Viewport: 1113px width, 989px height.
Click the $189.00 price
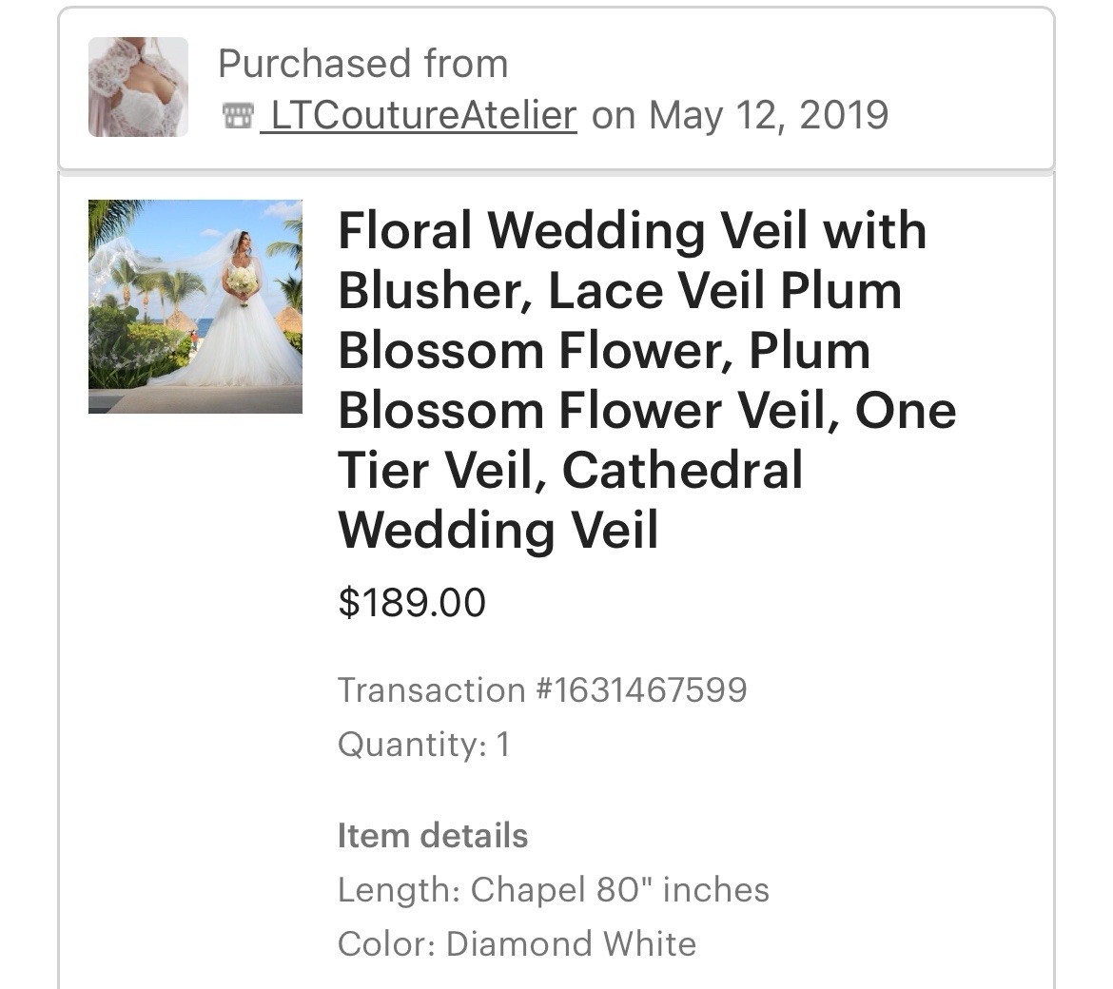(x=411, y=602)
